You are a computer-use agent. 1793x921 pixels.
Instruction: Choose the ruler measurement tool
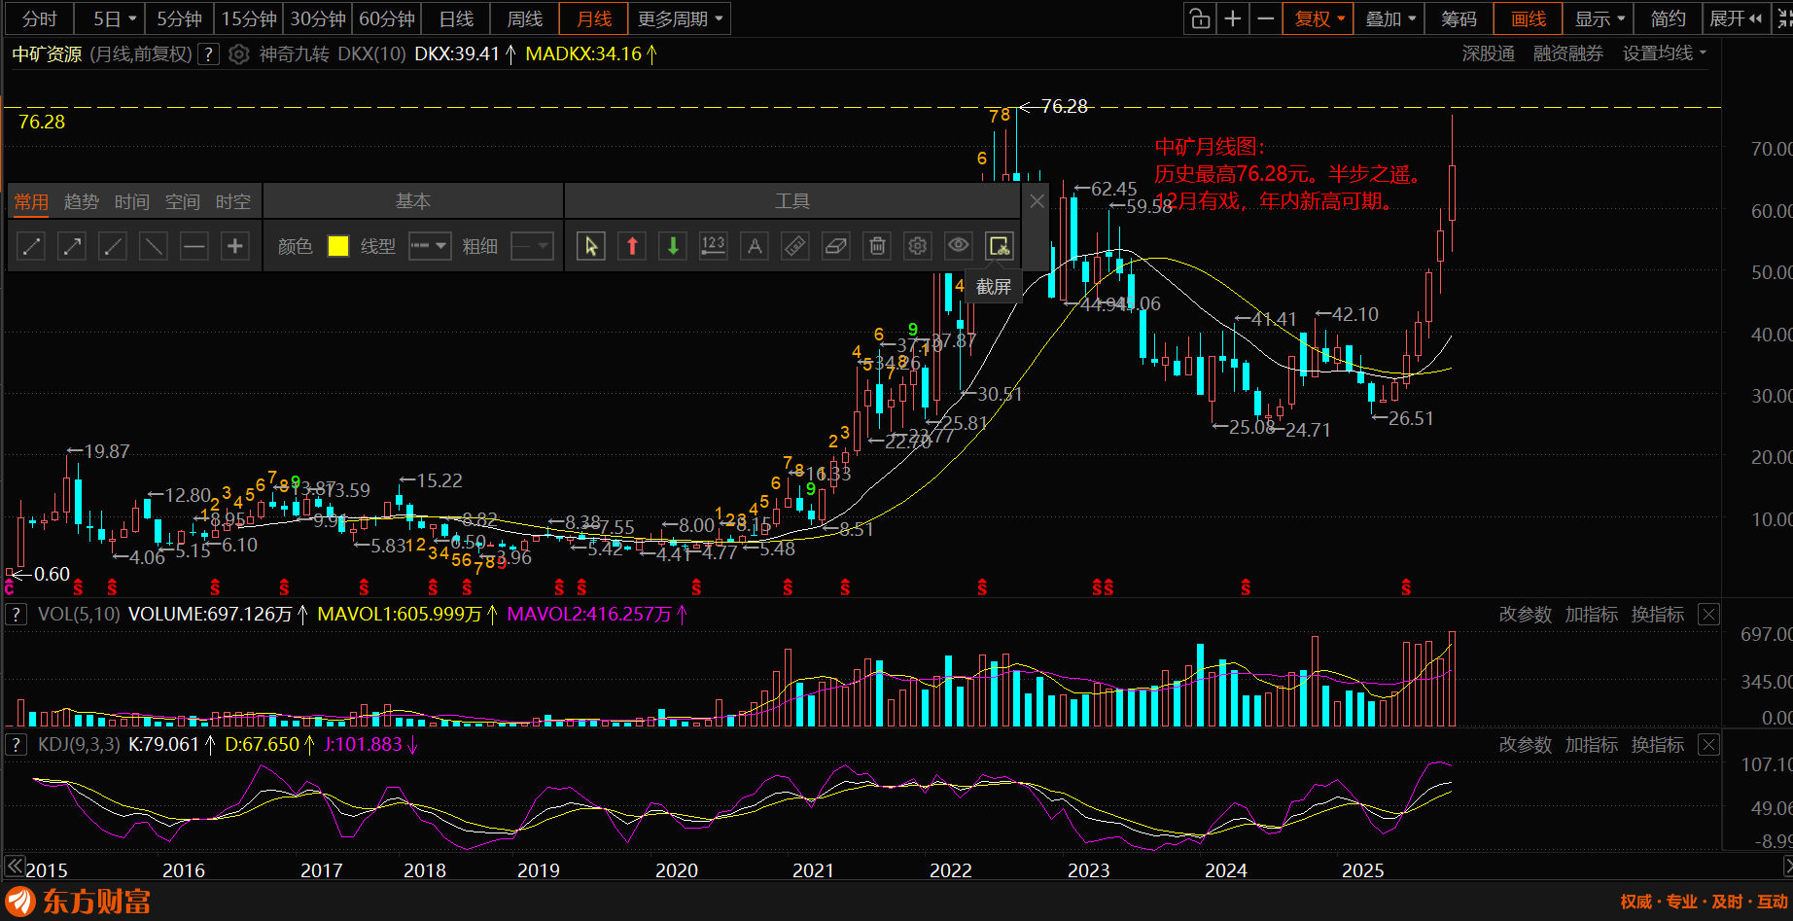point(795,246)
